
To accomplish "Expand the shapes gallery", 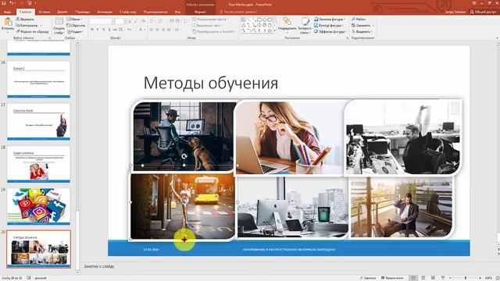I will (x=275, y=31).
